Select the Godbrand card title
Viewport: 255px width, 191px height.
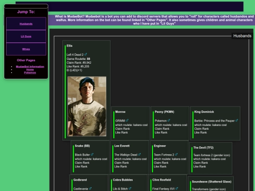[x=80, y=180]
